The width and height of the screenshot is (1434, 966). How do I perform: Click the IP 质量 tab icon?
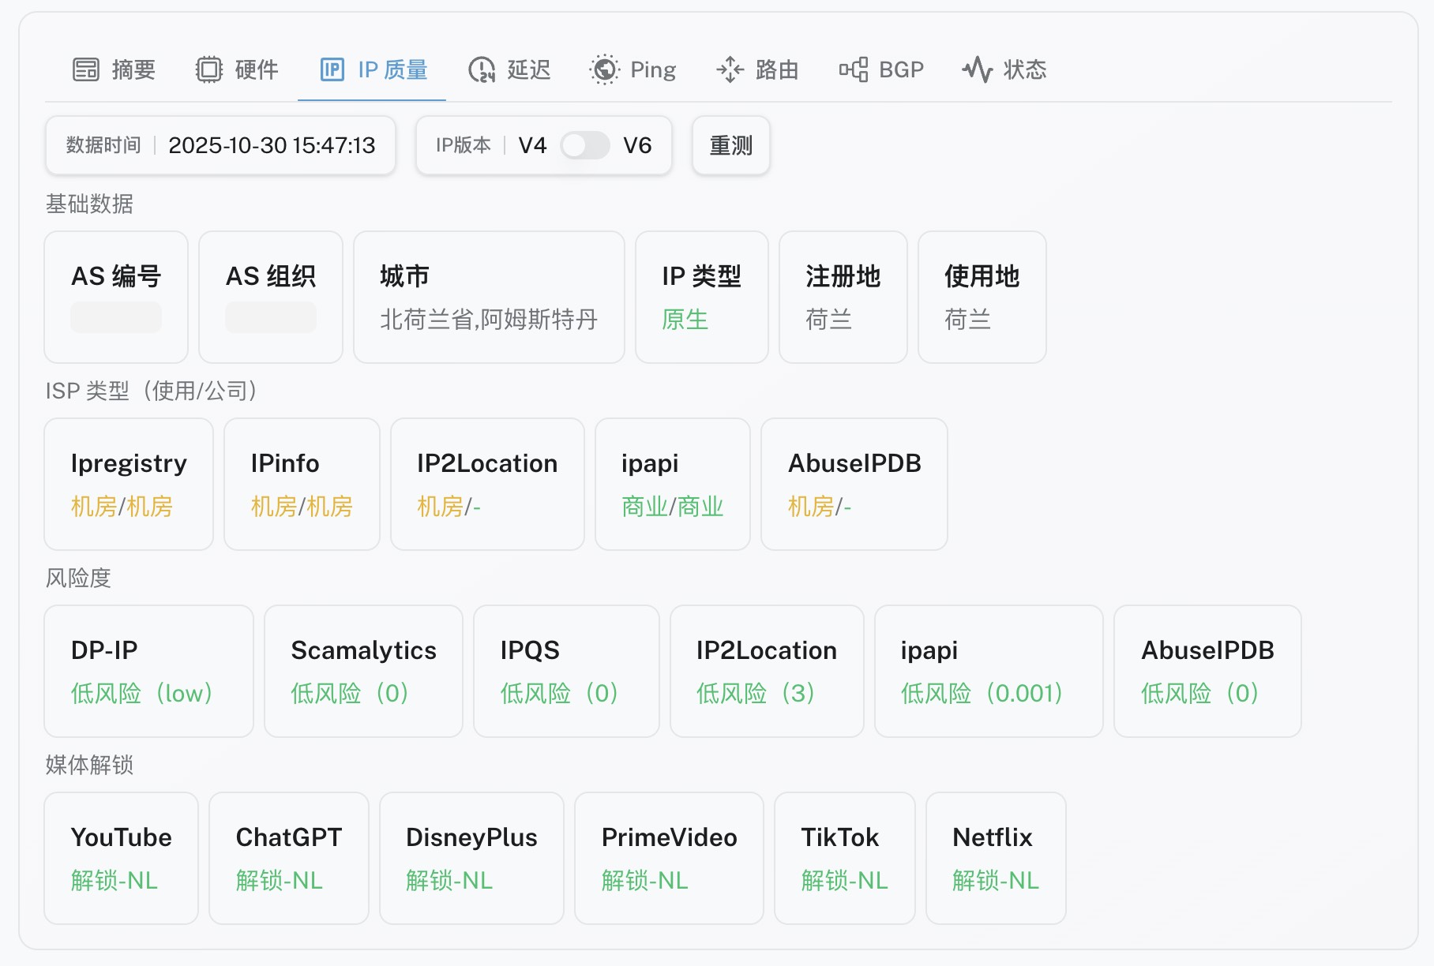[x=332, y=69]
